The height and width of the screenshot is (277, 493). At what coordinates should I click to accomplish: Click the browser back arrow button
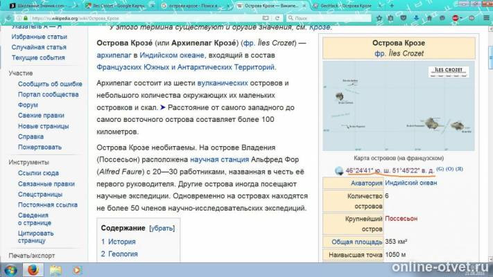coord(8,18)
